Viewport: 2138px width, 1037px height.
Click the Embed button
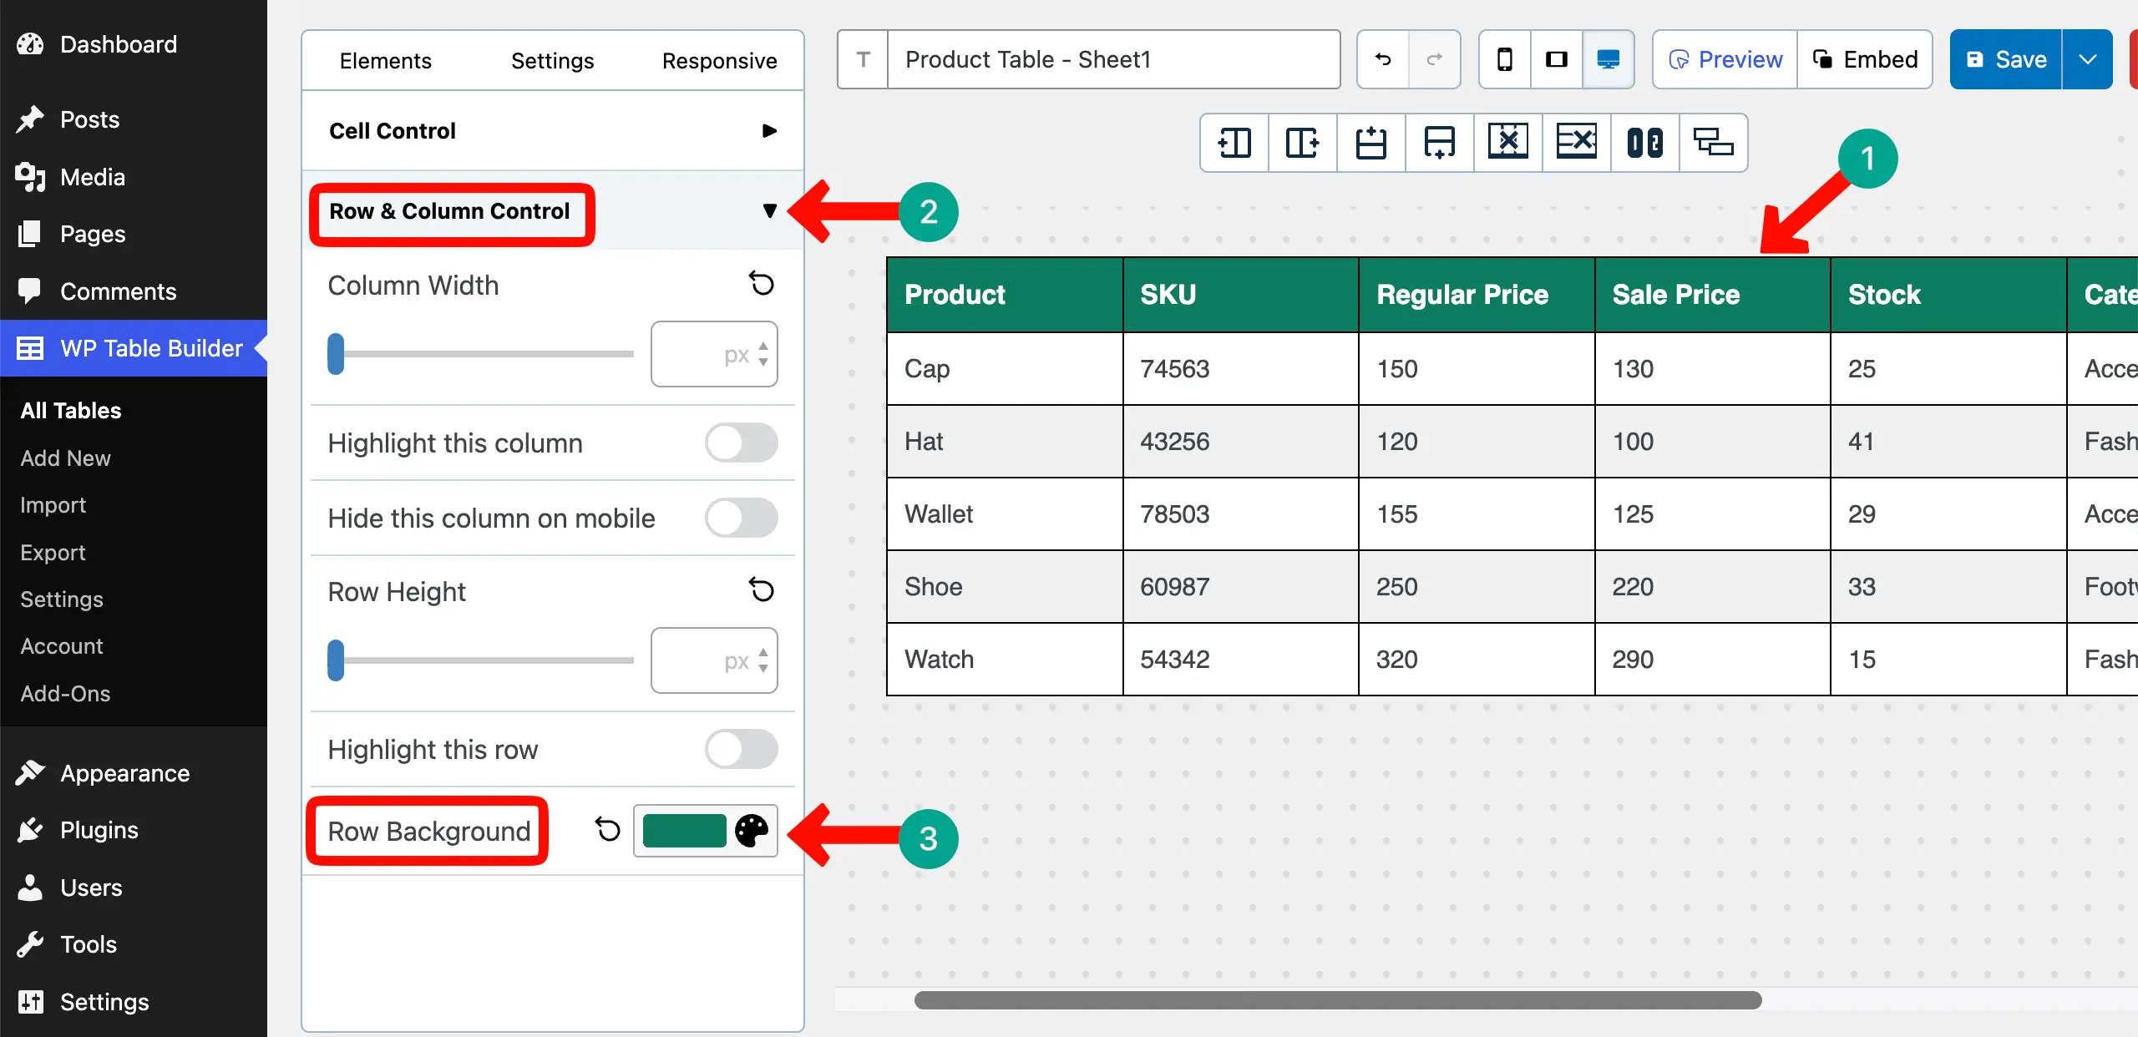point(1865,59)
